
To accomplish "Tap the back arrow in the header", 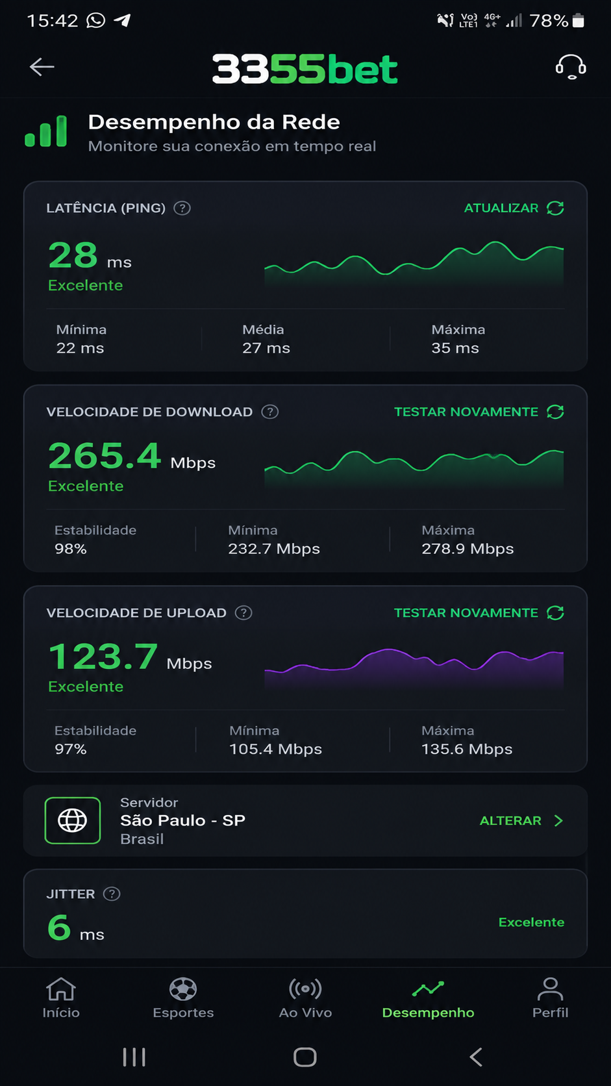I will pos(42,66).
